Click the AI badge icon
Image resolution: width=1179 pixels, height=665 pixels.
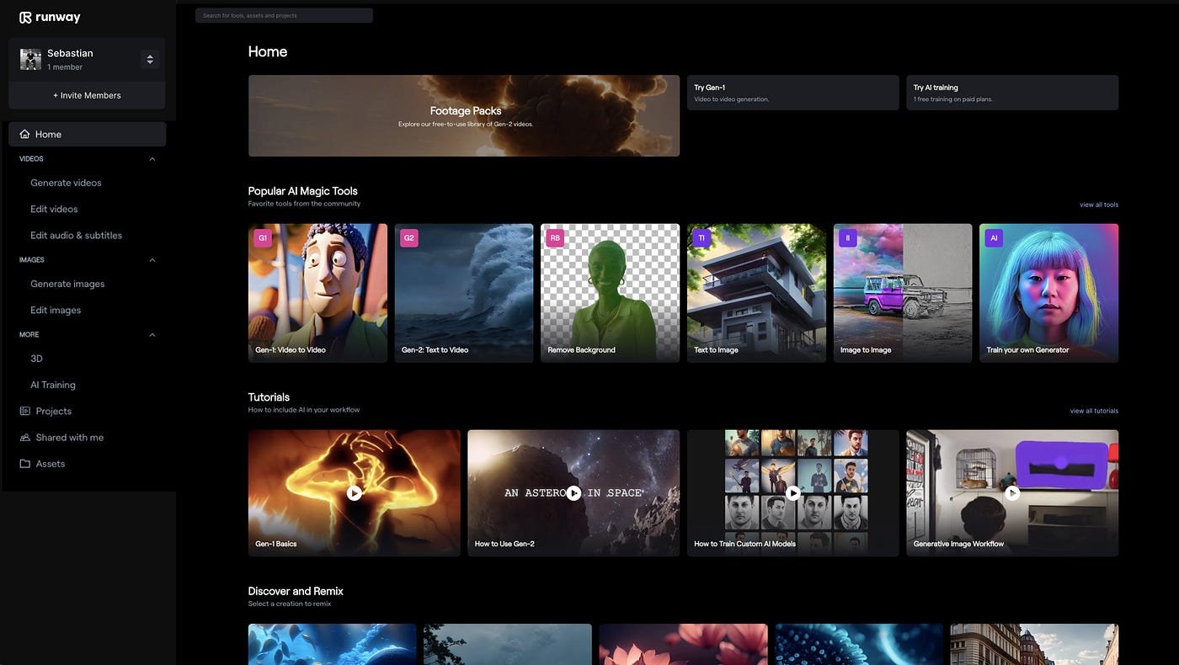coord(994,238)
